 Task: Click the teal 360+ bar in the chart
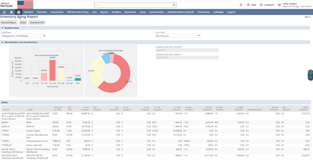point(78,79)
